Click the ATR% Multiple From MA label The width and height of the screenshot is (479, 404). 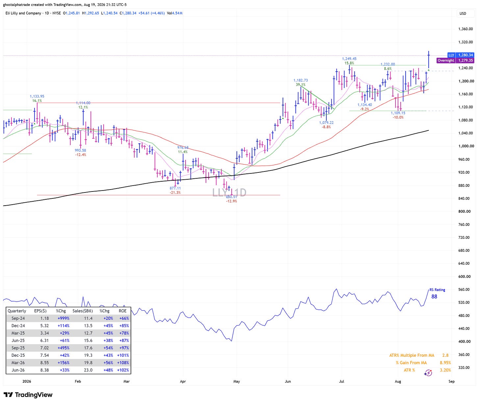pyautogui.click(x=412, y=355)
